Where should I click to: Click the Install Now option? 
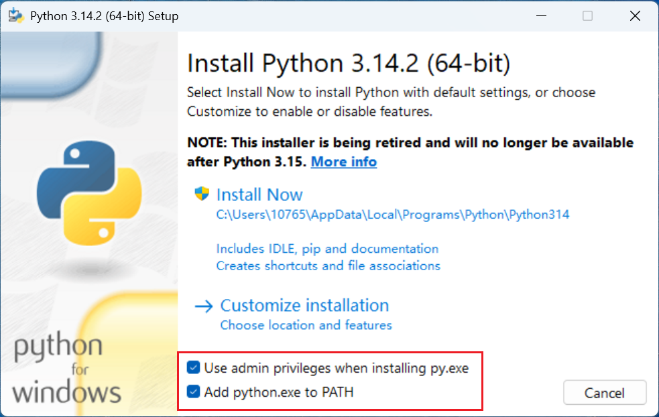[x=259, y=194]
